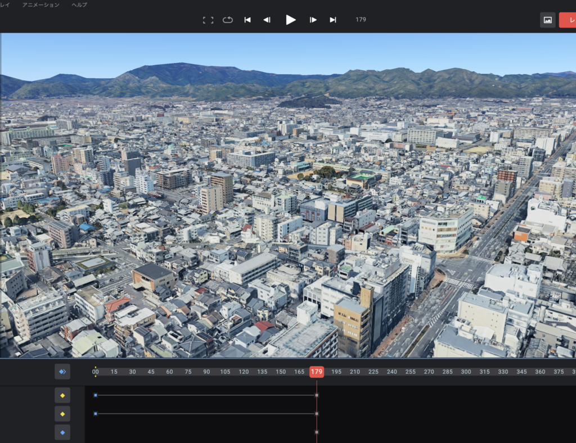Click frame 300 on the timeline ruler
Viewport: 576px width, 443px height.
(466, 372)
